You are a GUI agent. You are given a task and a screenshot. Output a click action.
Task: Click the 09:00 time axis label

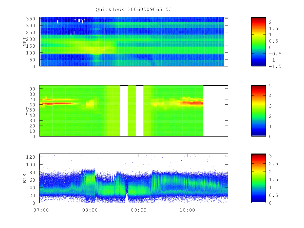pos(138,210)
